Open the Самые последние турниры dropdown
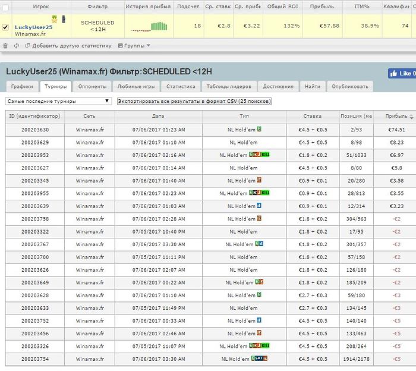Image resolution: width=416 pixels, height=371 pixels. (x=58, y=101)
